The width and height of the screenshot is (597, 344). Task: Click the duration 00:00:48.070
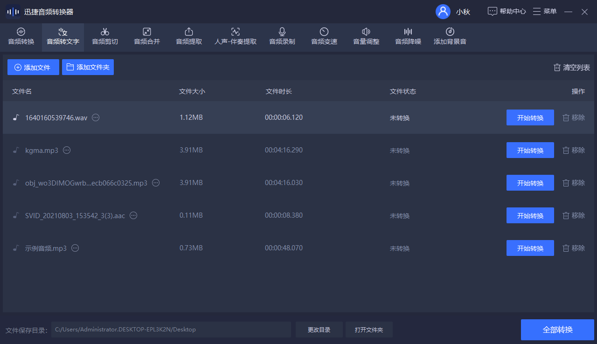(284, 248)
